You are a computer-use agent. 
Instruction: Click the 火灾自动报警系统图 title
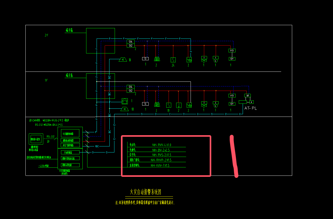coord(146,192)
